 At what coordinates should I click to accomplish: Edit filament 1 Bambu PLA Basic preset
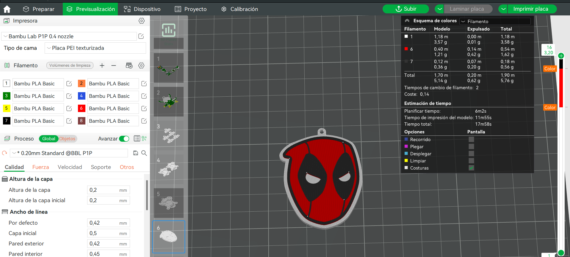click(x=69, y=84)
